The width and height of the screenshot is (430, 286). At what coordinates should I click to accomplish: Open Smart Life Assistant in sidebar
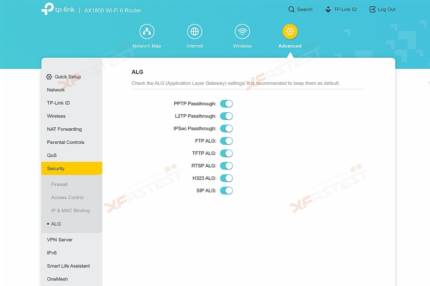pyautogui.click(x=71, y=266)
